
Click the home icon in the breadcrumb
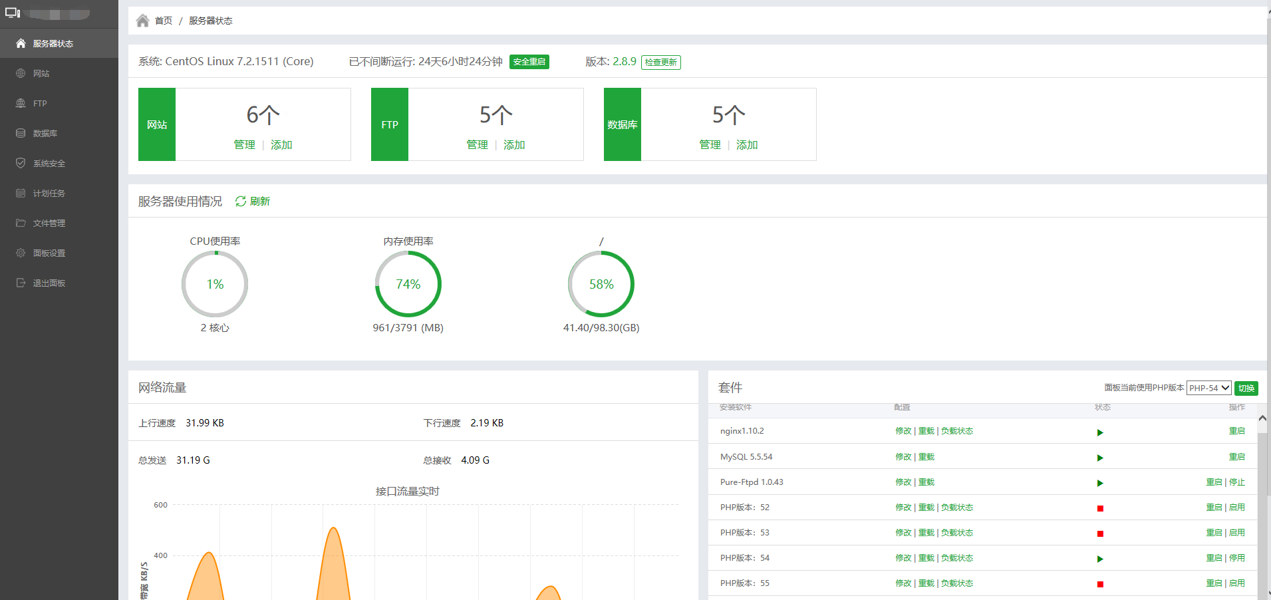pyautogui.click(x=142, y=21)
